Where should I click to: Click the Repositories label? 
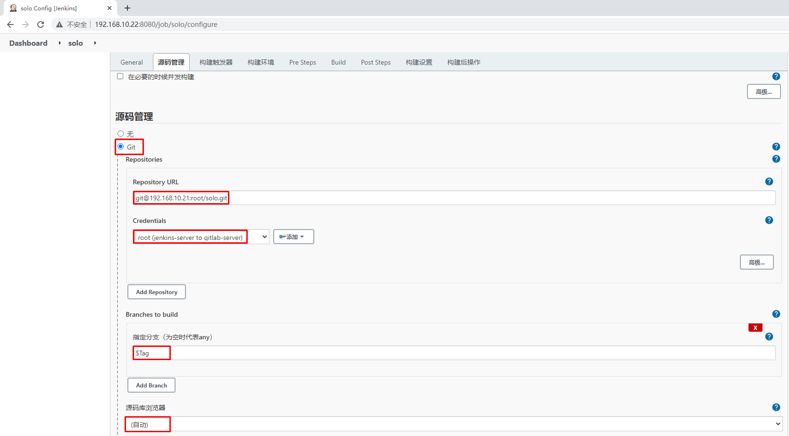[x=144, y=159]
